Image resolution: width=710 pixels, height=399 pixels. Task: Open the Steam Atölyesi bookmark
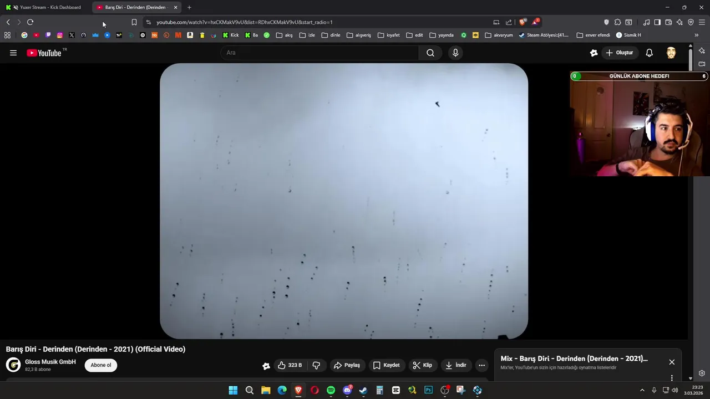tap(544, 35)
